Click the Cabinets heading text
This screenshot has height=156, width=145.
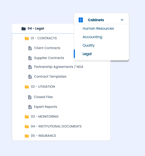[x=96, y=20]
